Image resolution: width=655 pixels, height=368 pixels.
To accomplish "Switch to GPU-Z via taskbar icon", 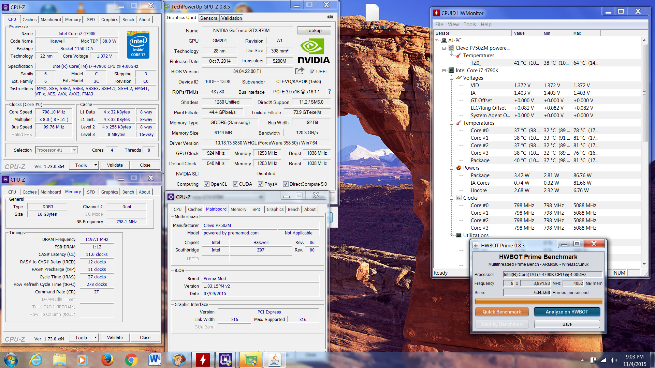I will [x=250, y=360].
